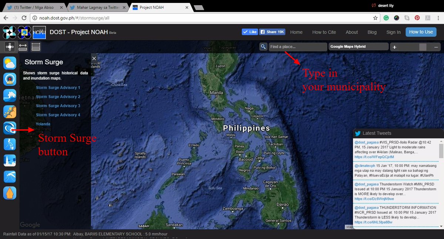The height and width of the screenshot is (239, 444).
Task: Open tweet link t.co/WFepQCjxtM
Action: (374, 157)
